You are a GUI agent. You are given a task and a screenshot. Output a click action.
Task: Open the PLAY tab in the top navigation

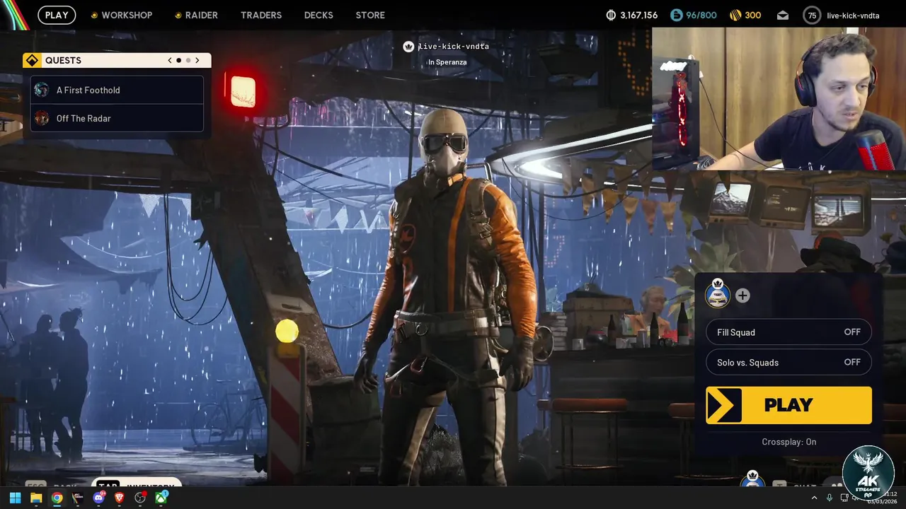[x=57, y=15]
